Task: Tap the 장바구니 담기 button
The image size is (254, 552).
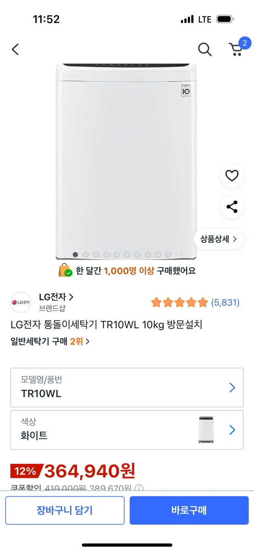Action: 65,510
